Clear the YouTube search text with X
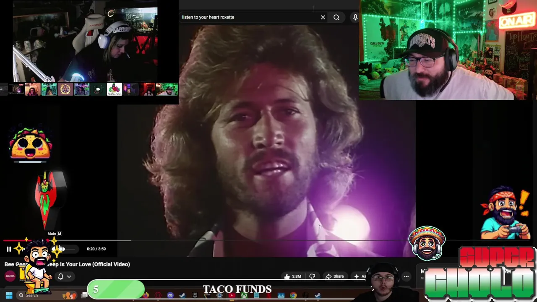The width and height of the screenshot is (537, 302). pos(323,17)
